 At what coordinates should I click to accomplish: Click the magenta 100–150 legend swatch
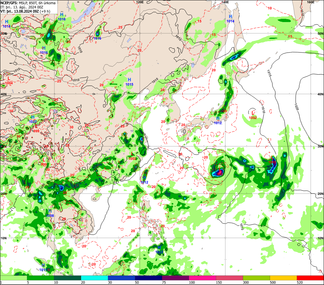coord(202,278)
